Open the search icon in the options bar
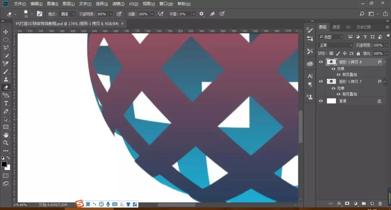391x210 pixels. point(362,14)
